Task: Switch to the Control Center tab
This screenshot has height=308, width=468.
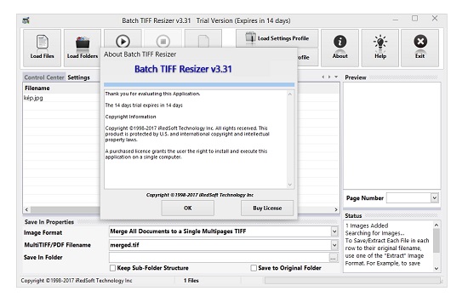Action: point(44,77)
